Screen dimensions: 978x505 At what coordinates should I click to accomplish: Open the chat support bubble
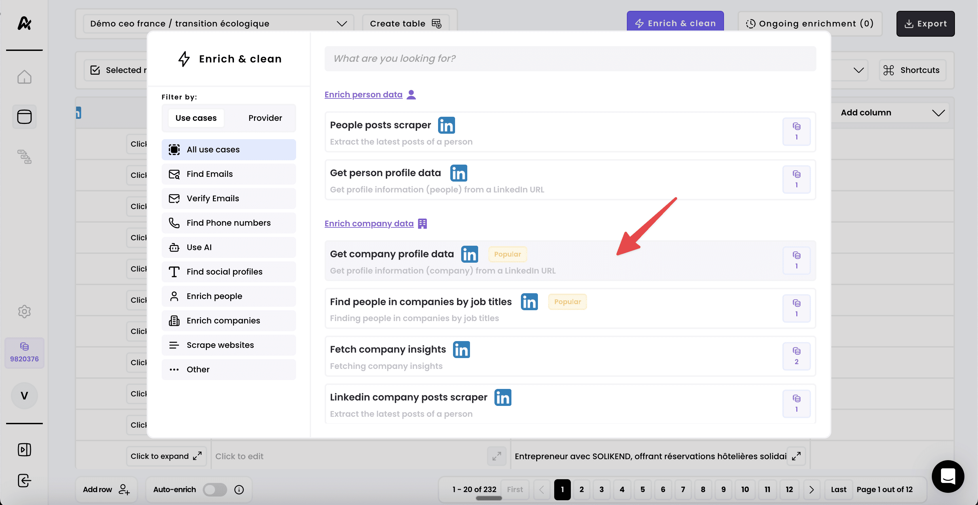pos(948,476)
